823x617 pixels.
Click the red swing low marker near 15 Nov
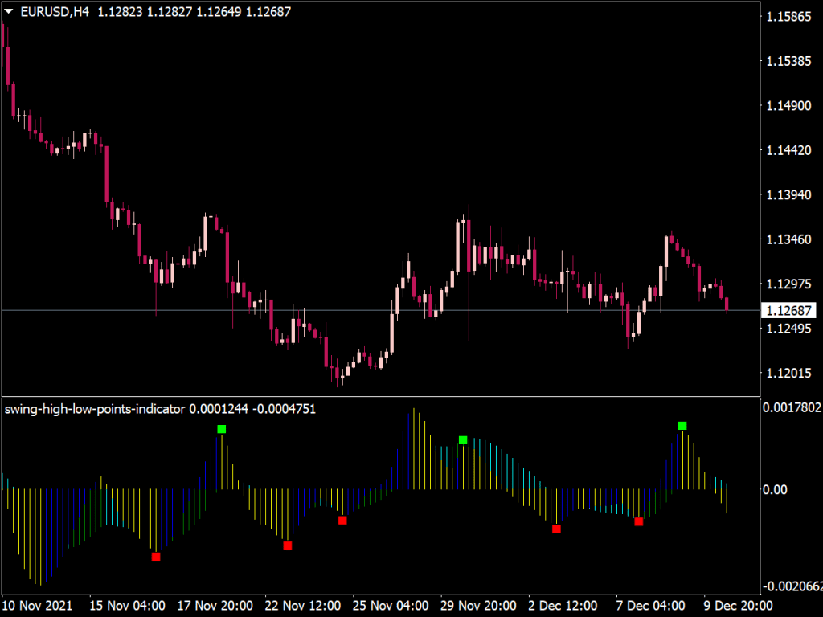[157, 555]
